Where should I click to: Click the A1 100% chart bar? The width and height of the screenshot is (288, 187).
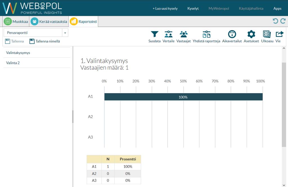point(183,97)
